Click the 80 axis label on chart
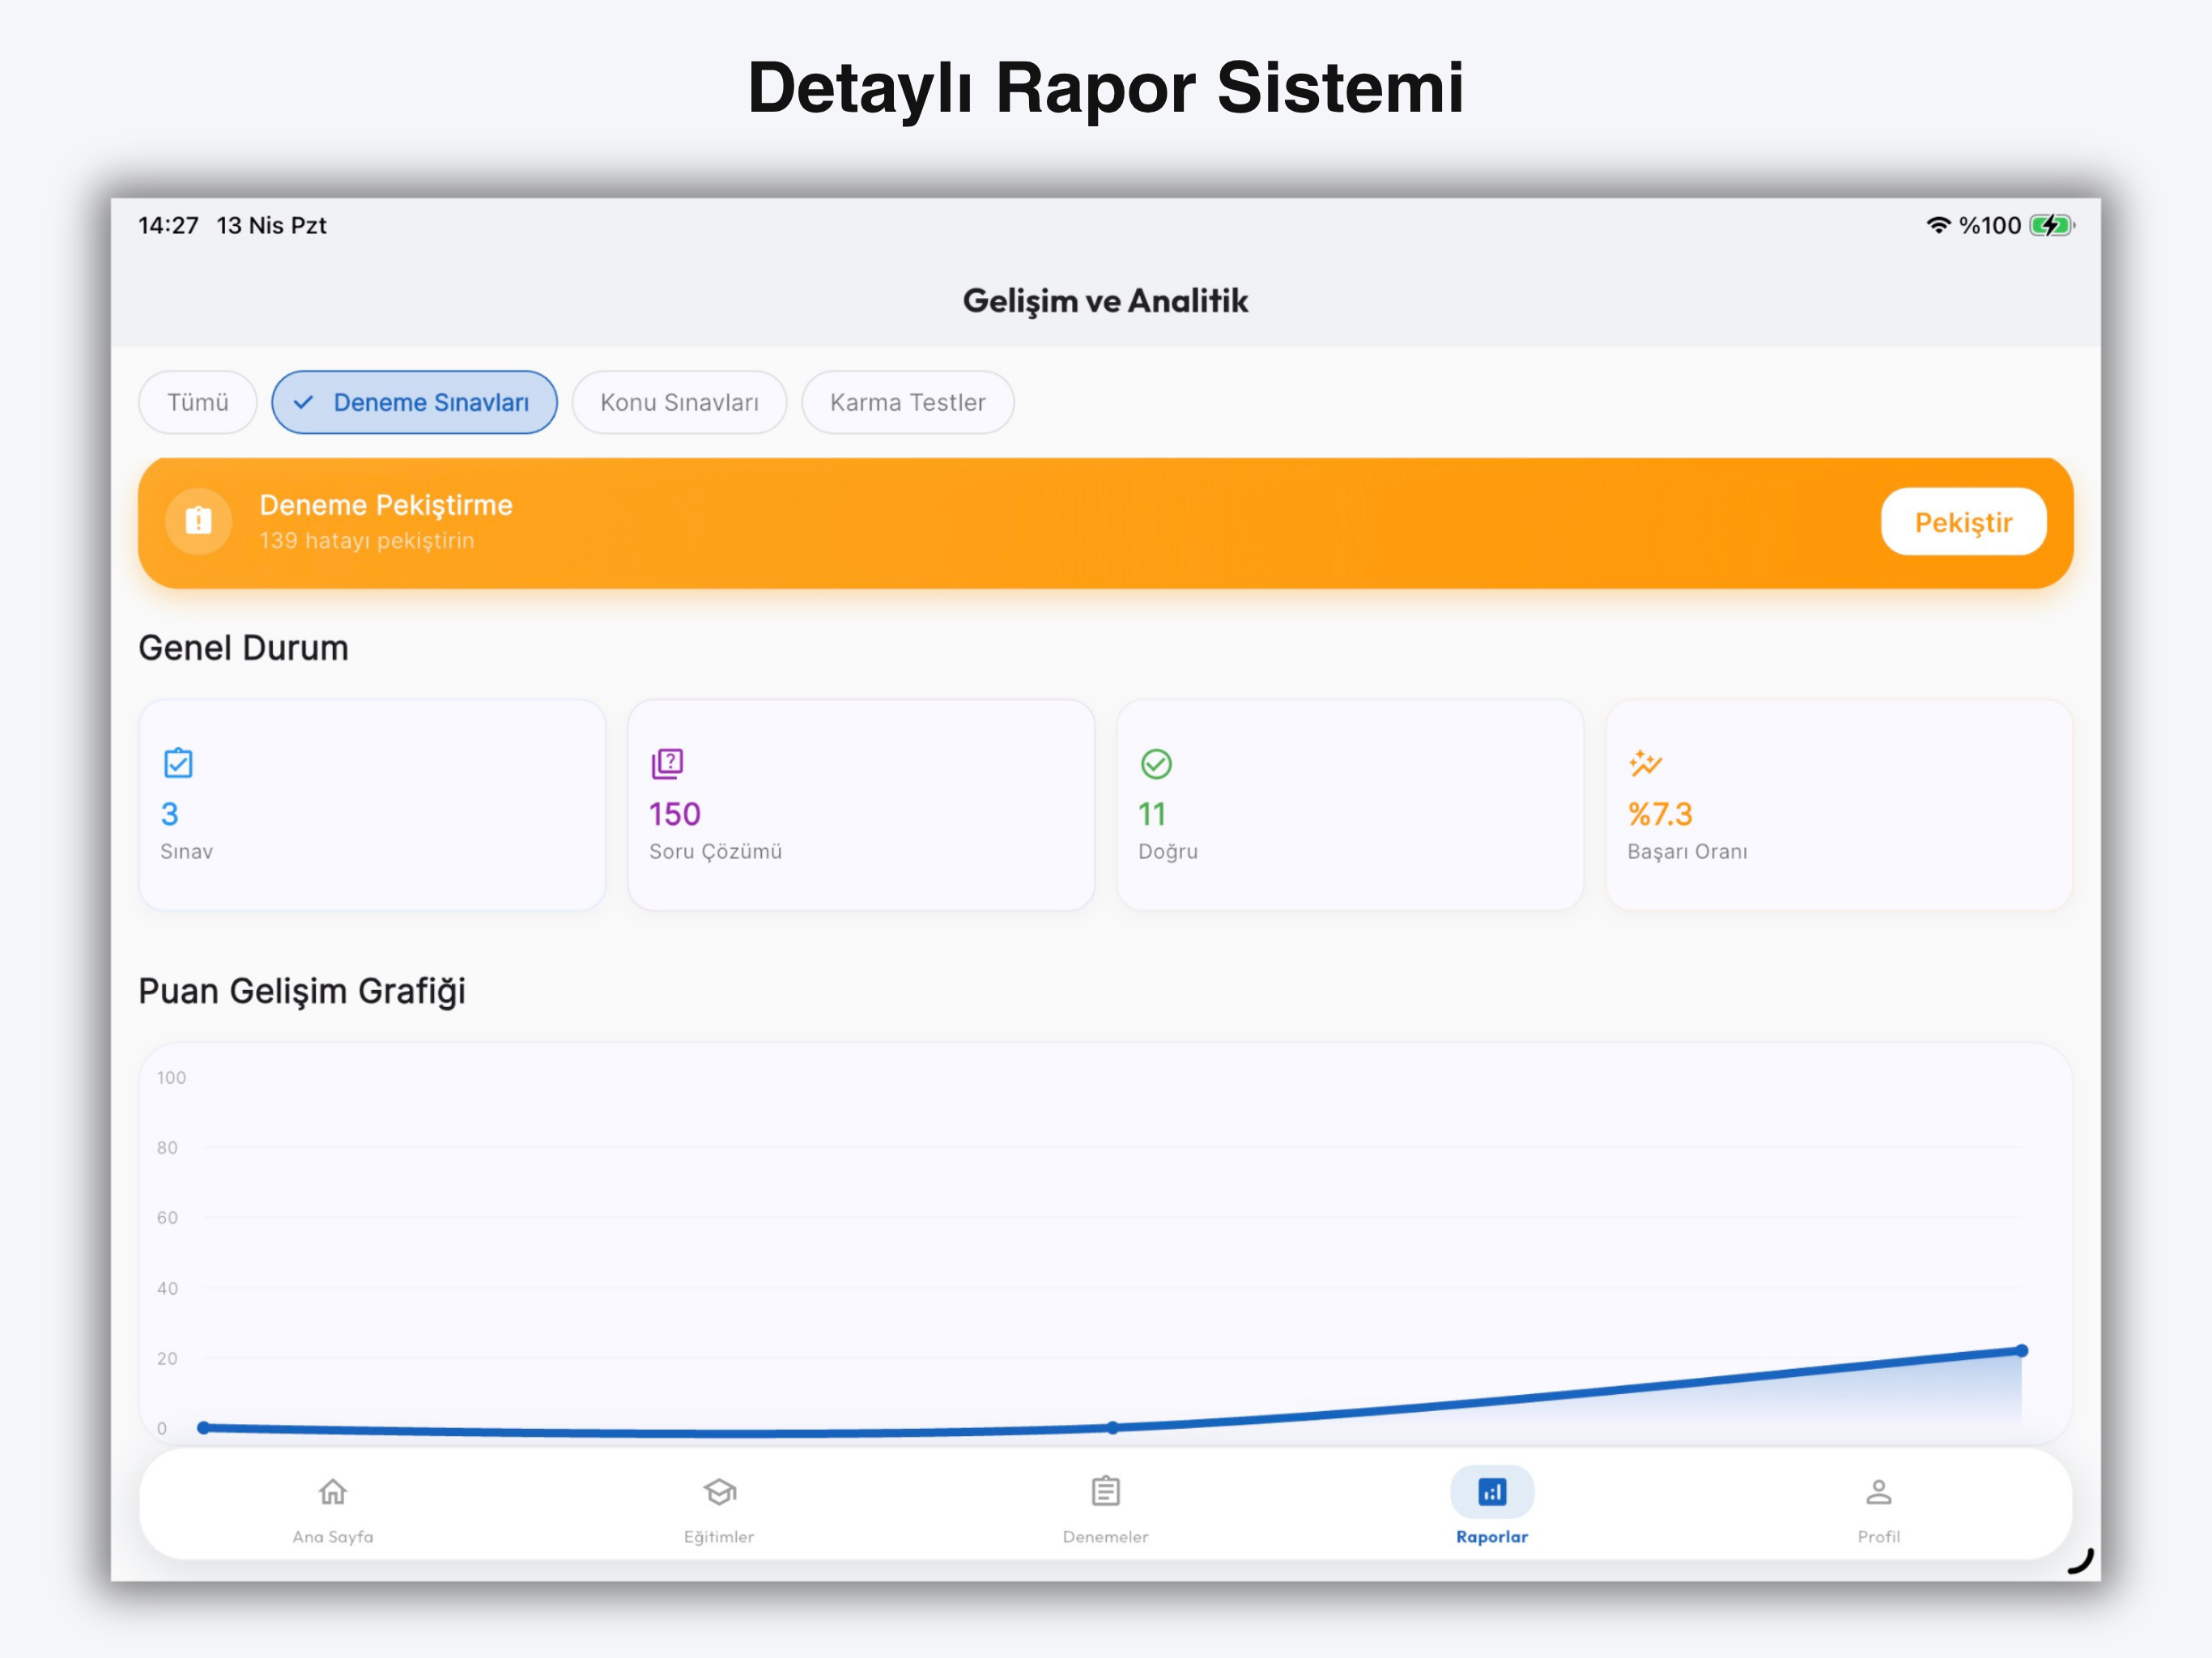Viewport: 2212px width, 1658px height. pos(167,1148)
